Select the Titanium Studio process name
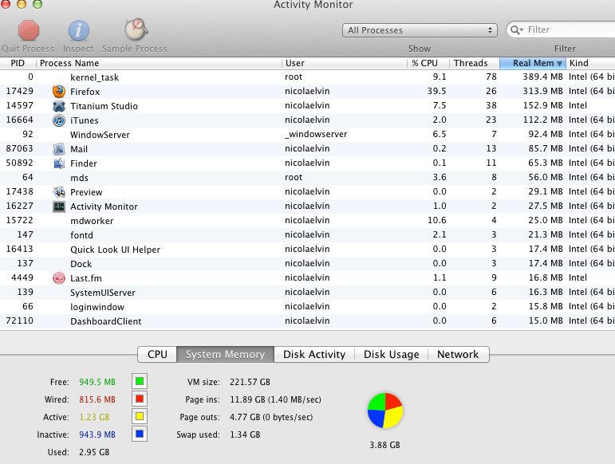 click(x=104, y=106)
